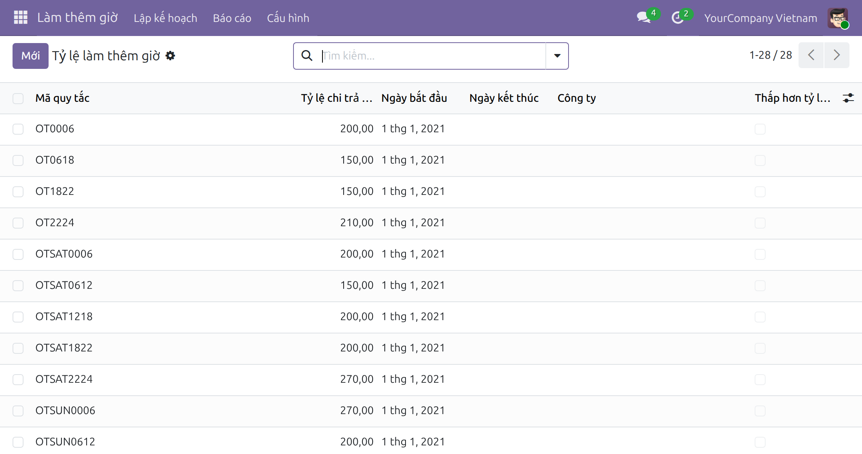
Task: Open the YourCompany Vietnam company switcher
Action: [761, 18]
